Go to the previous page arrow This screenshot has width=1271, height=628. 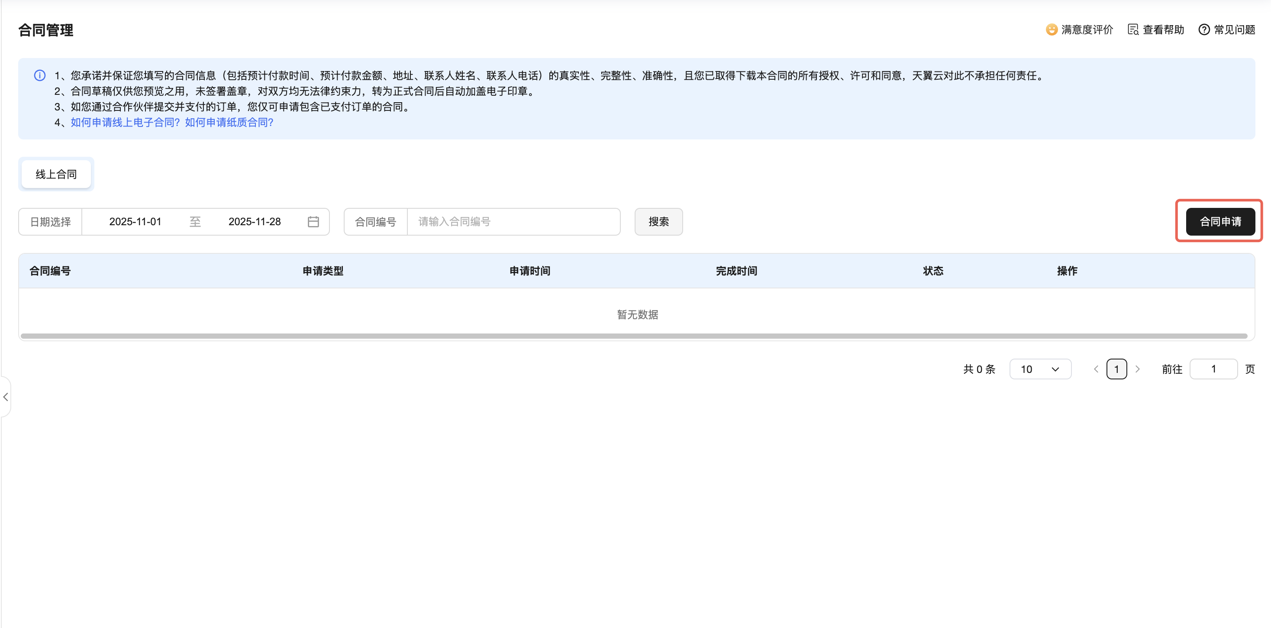(1096, 369)
